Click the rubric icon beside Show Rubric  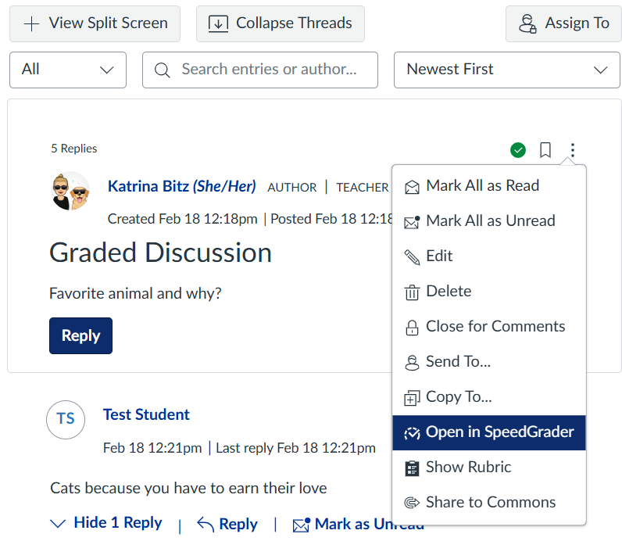point(411,468)
